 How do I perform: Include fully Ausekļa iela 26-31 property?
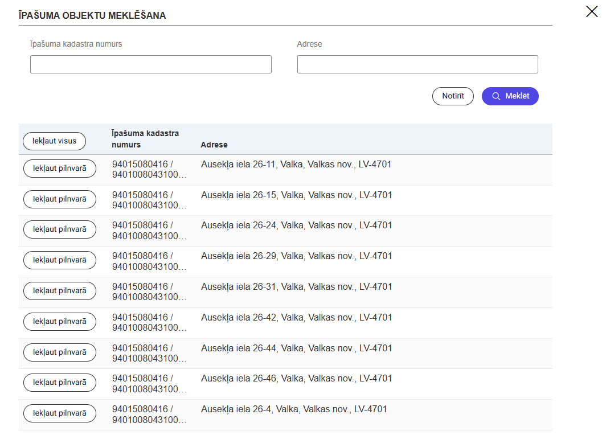point(60,291)
